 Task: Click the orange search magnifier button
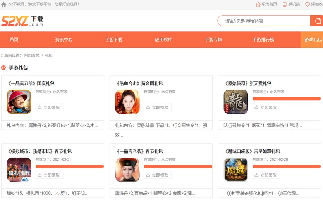click(x=316, y=21)
